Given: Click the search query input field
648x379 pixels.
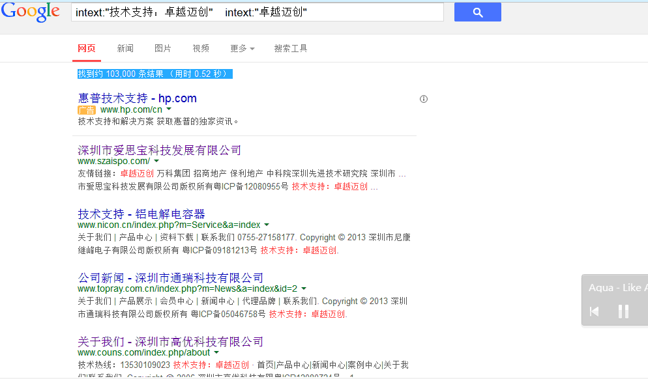Looking at the screenshot, I should (257, 12).
